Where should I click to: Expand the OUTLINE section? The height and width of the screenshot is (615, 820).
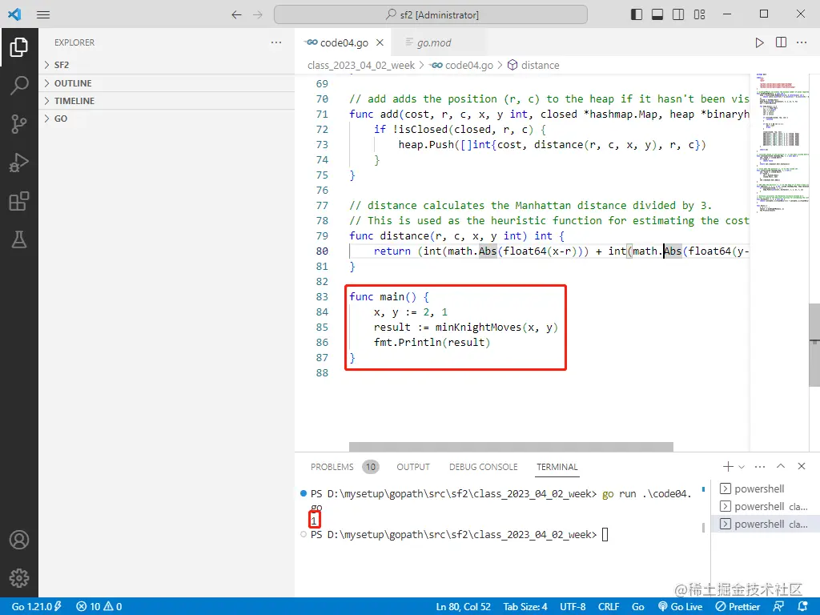[167, 83]
